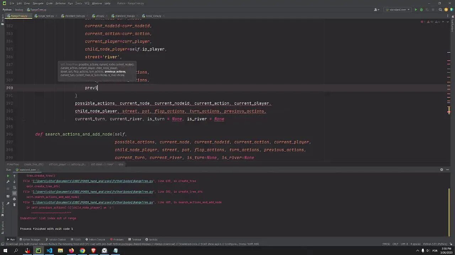455x255 pixels.
Task: Click the Stop icon in the top toolbar
Action: click(x=432, y=10)
